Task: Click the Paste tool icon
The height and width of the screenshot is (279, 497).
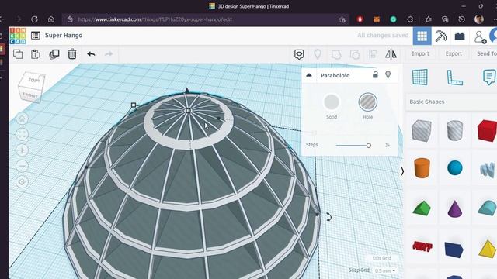Action: (x=36, y=54)
